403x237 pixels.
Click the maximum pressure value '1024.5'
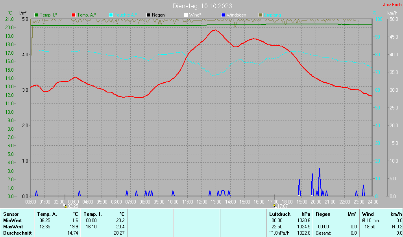pos(303,227)
